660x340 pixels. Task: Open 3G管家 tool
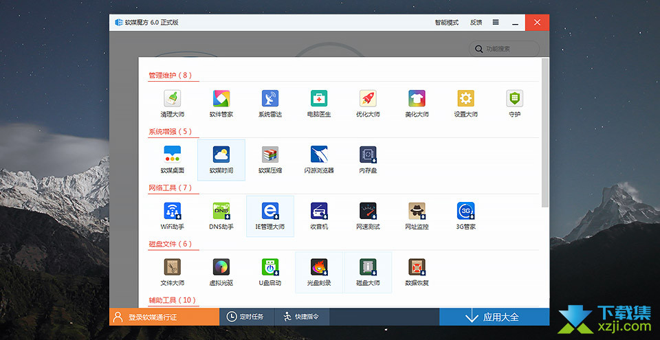(465, 216)
